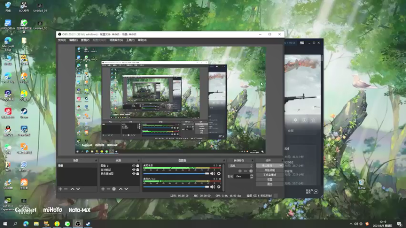This screenshot has height=228, width=406.
Task: Show hidden tray icons with the taskbar chevron
Action: (x=351, y=224)
